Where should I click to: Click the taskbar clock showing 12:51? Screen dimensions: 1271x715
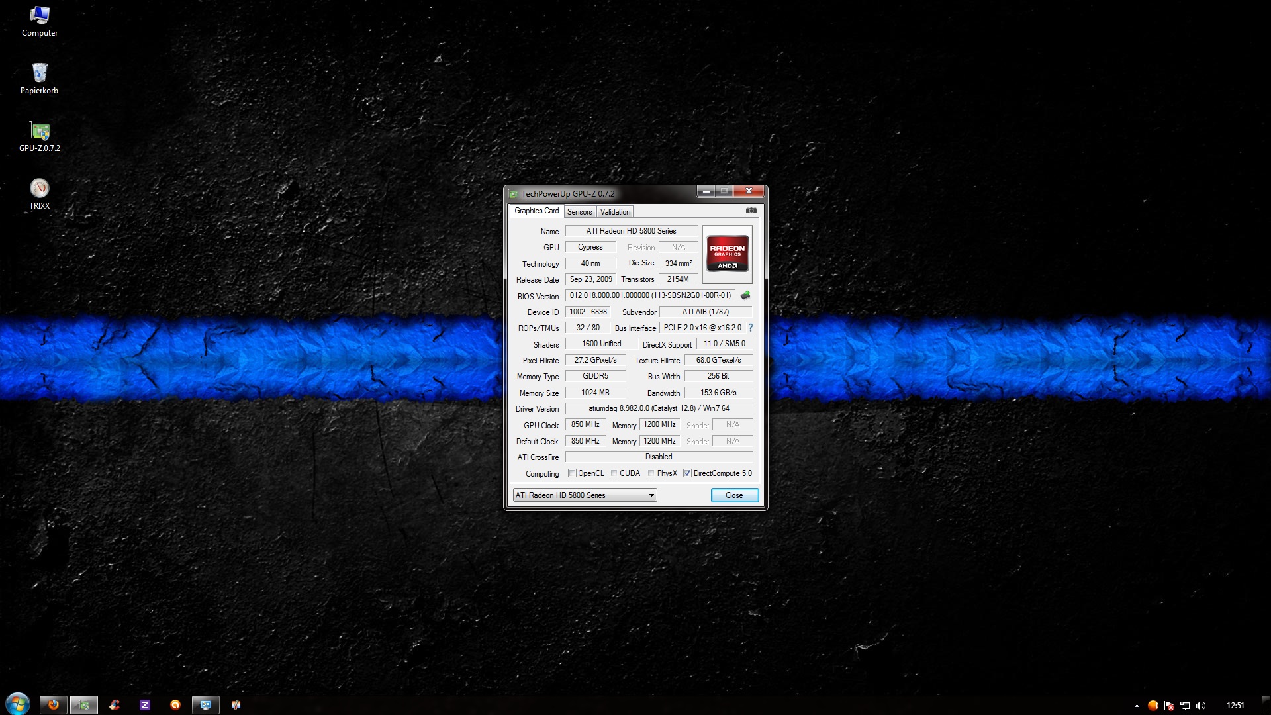pyautogui.click(x=1235, y=706)
